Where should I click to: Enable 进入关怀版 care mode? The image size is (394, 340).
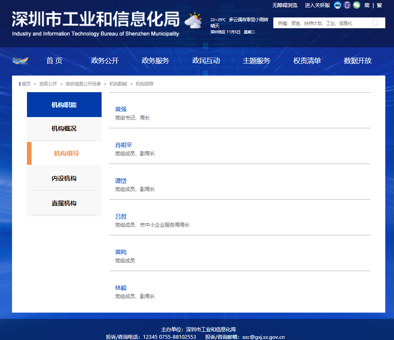[x=317, y=5]
